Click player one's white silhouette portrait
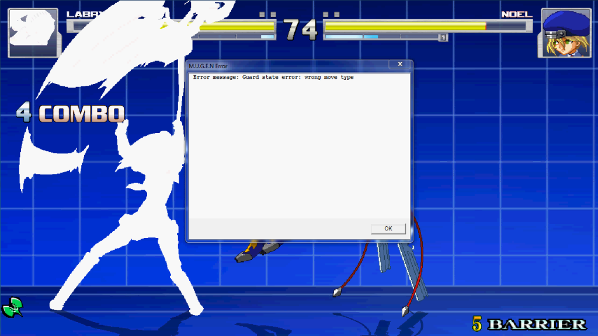This screenshot has width=598, height=336. coord(32,33)
